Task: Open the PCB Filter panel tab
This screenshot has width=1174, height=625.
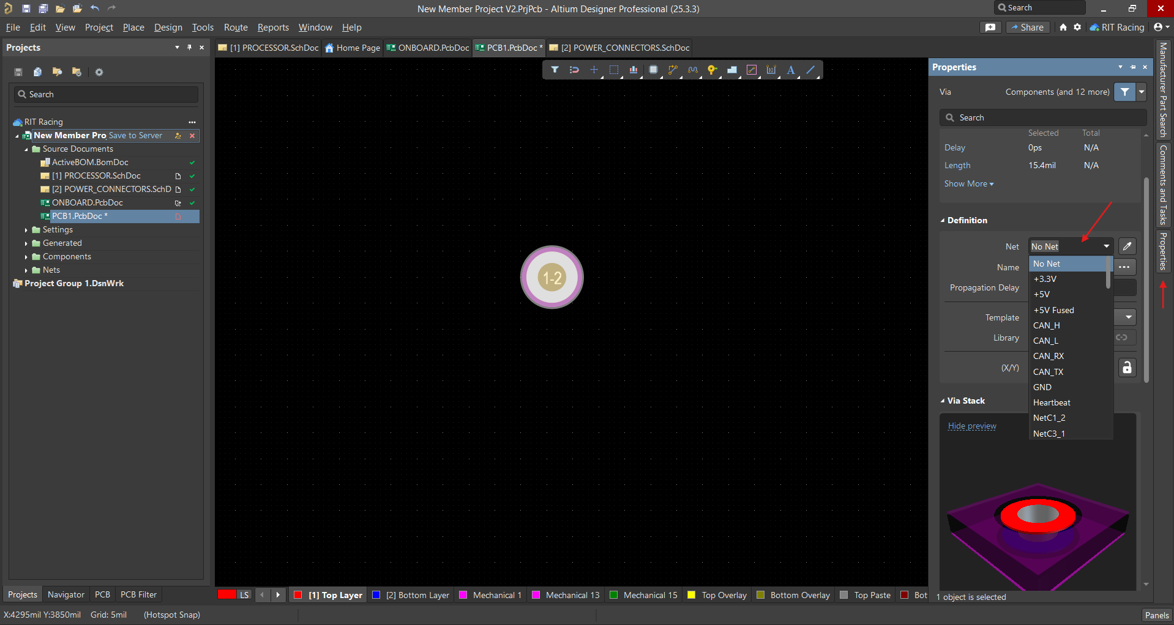Action: coord(138,594)
